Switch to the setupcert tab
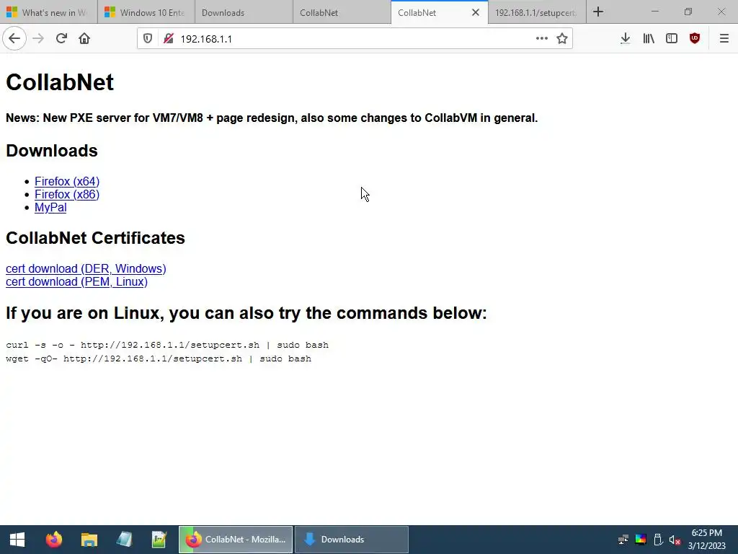Image resolution: width=738 pixels, height=554 pixels. click(537, 13)
